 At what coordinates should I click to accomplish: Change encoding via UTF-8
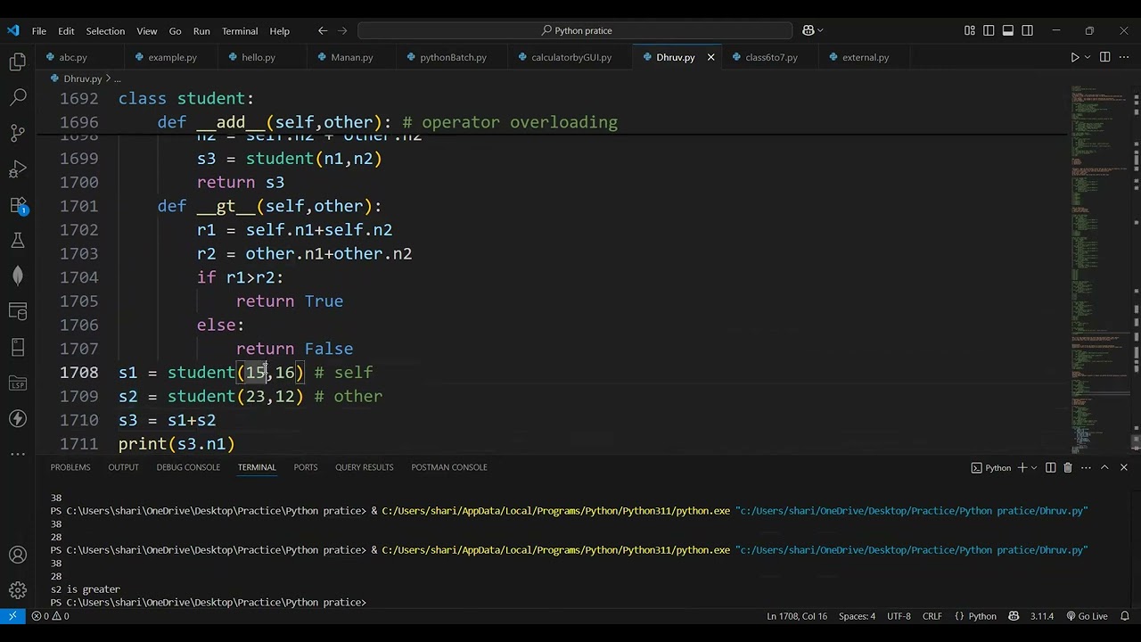(x=899, y=616)
